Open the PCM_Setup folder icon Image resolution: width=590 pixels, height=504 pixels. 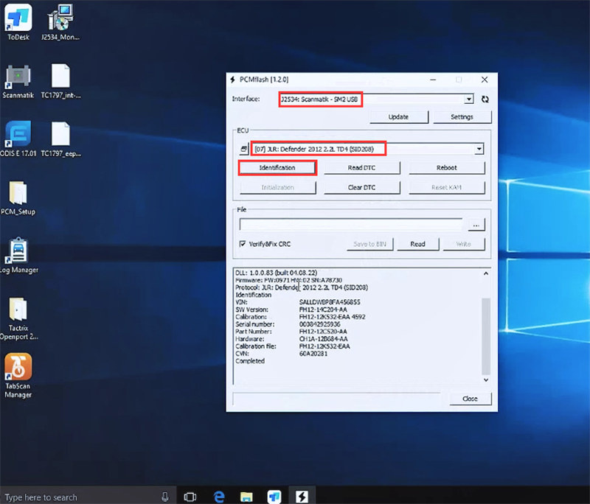(x=18, y=193)
